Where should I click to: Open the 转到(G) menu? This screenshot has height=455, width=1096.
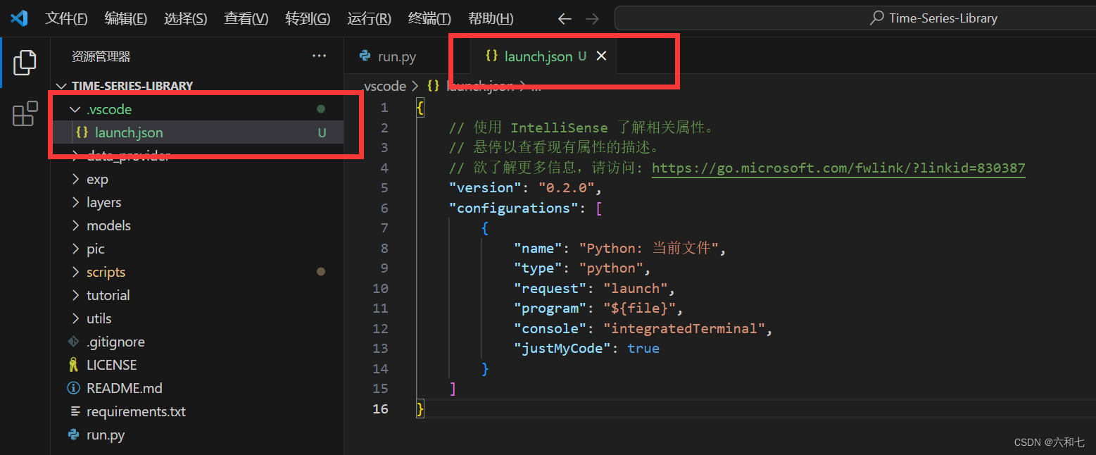tap(308, 18)
